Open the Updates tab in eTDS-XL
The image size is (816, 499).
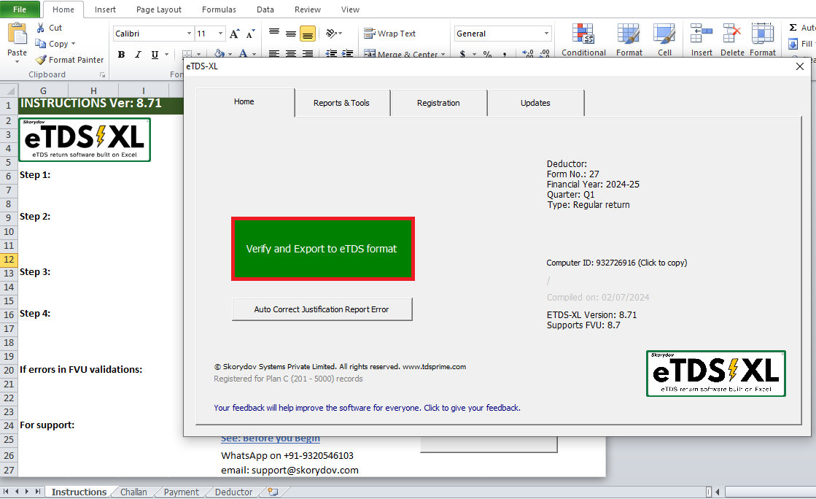tap(535, 103)
